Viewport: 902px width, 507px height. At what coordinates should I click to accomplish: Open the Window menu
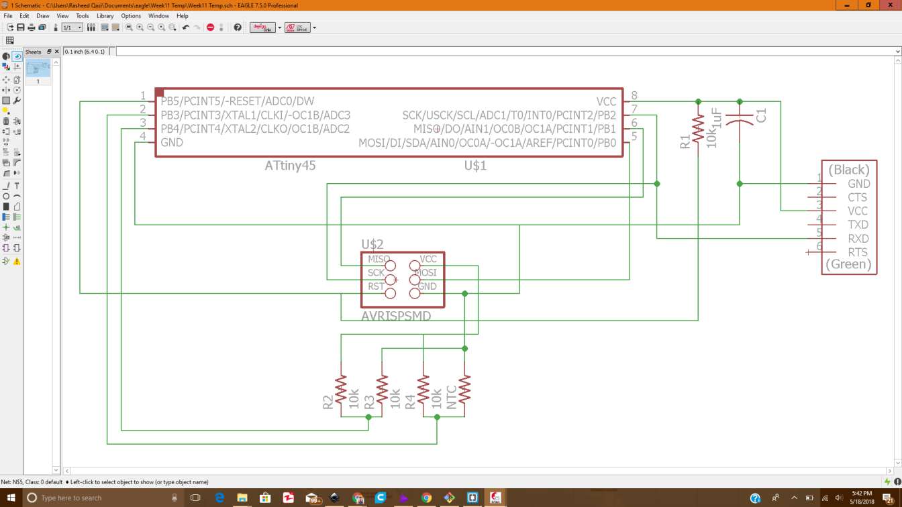pyautogui.click(x=158, y=15)
